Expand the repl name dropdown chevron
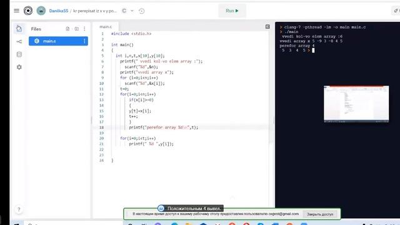Image resolution: width=400 pixels, height=225 pixels. pyautogui.click(x=132, y=11)
